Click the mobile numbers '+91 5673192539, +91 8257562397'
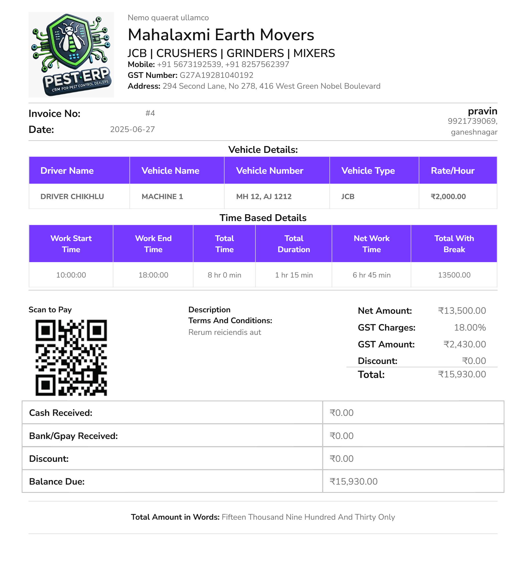The height and width of the screenshot is (587, 513). [x=223, y=64]
